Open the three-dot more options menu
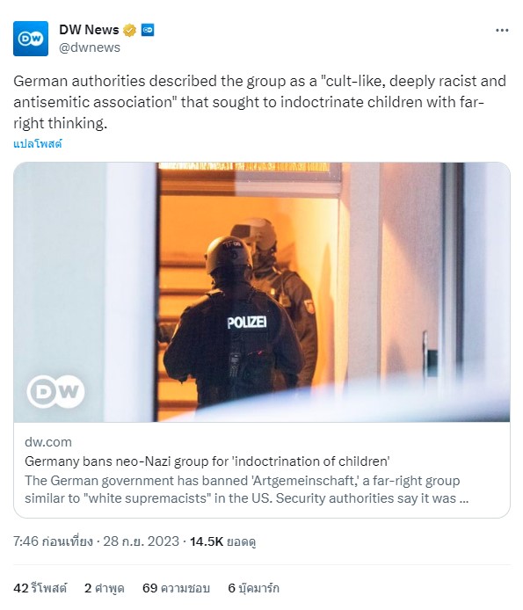 [502, 31]
